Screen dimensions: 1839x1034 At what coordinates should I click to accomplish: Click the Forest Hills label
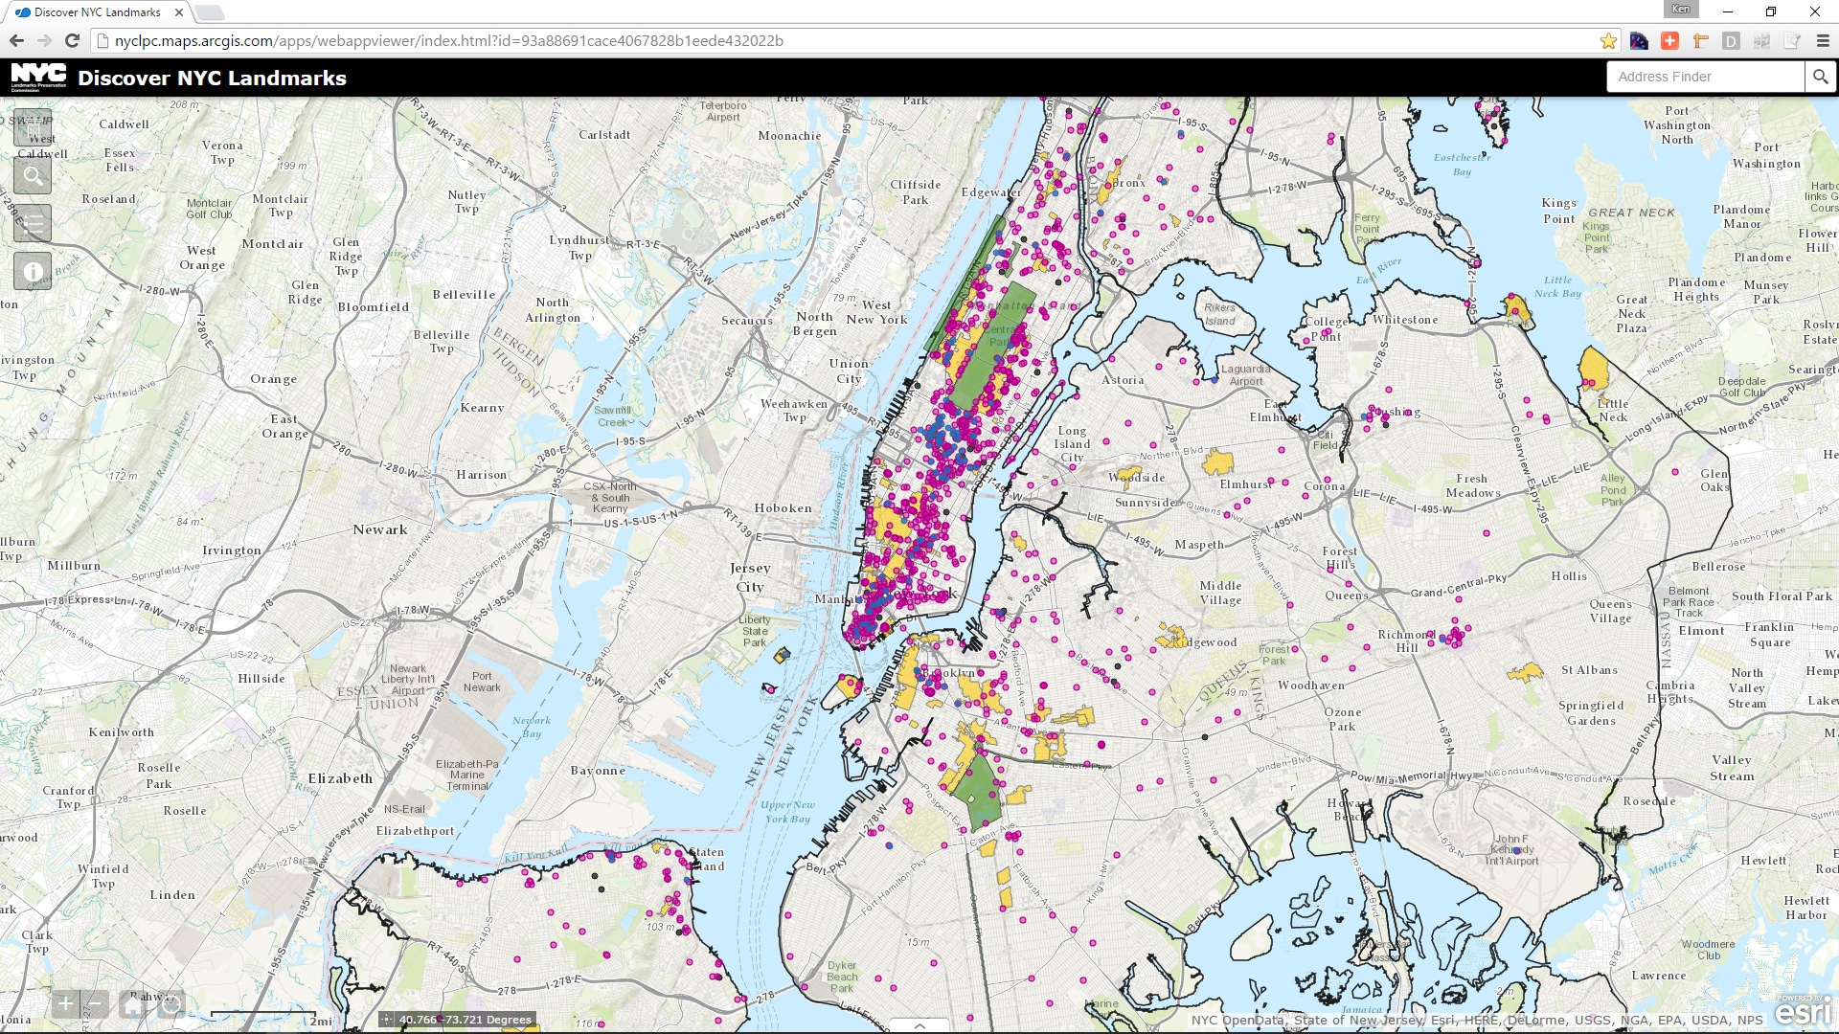[x=1340, y=557]
